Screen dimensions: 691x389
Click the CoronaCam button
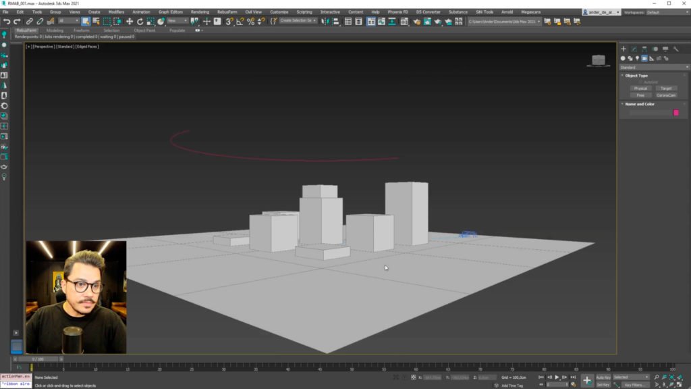coord(666,95)
